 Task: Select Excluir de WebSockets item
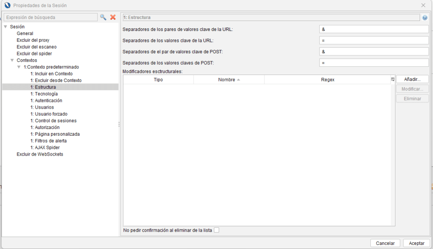click(40, 154)
